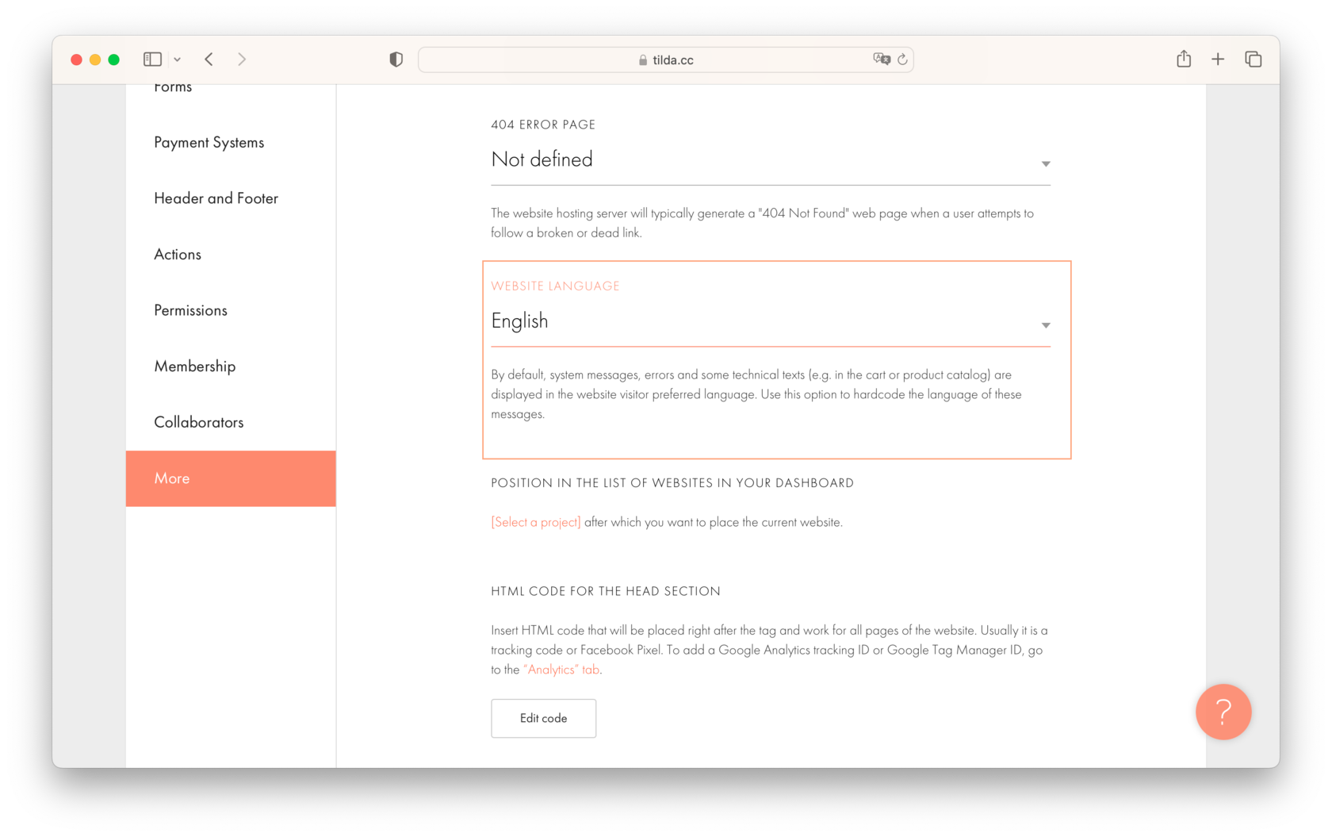Click the back navigation arrow
The width and height of the screenshot is (1332, 837).
tap(209, 59)
